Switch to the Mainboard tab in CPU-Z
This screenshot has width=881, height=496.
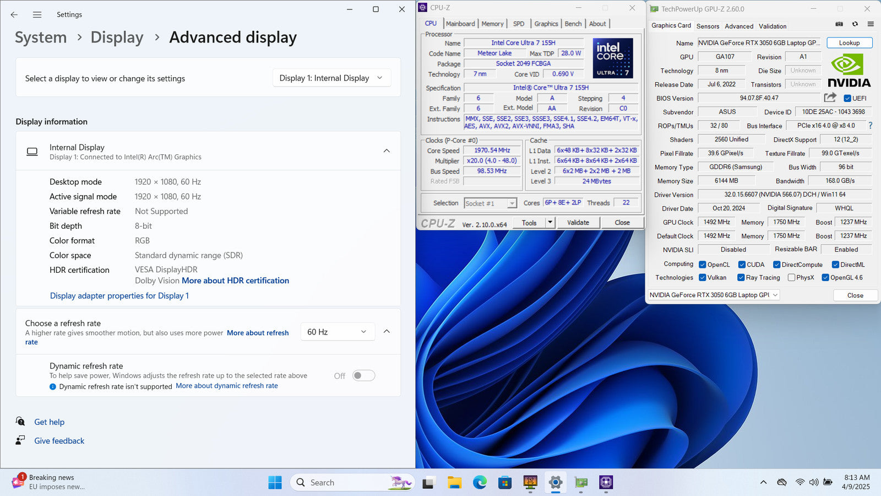460,24
